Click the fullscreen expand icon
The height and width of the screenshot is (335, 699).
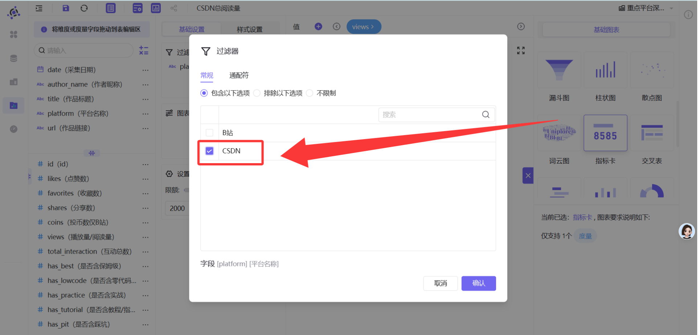(x=521, y=51)
